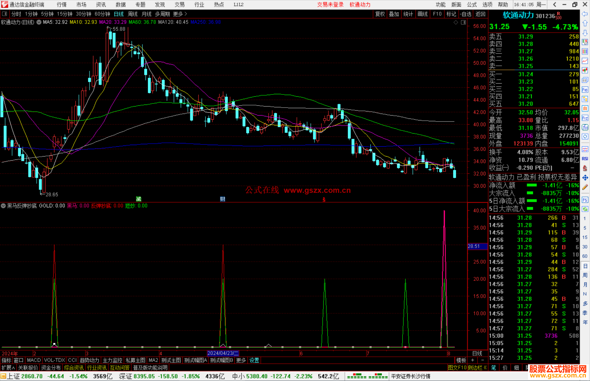Click the line trend chart icon in sidebar
Image resolution: width=590 pixels, height=381 pixels.
[585, 61]
